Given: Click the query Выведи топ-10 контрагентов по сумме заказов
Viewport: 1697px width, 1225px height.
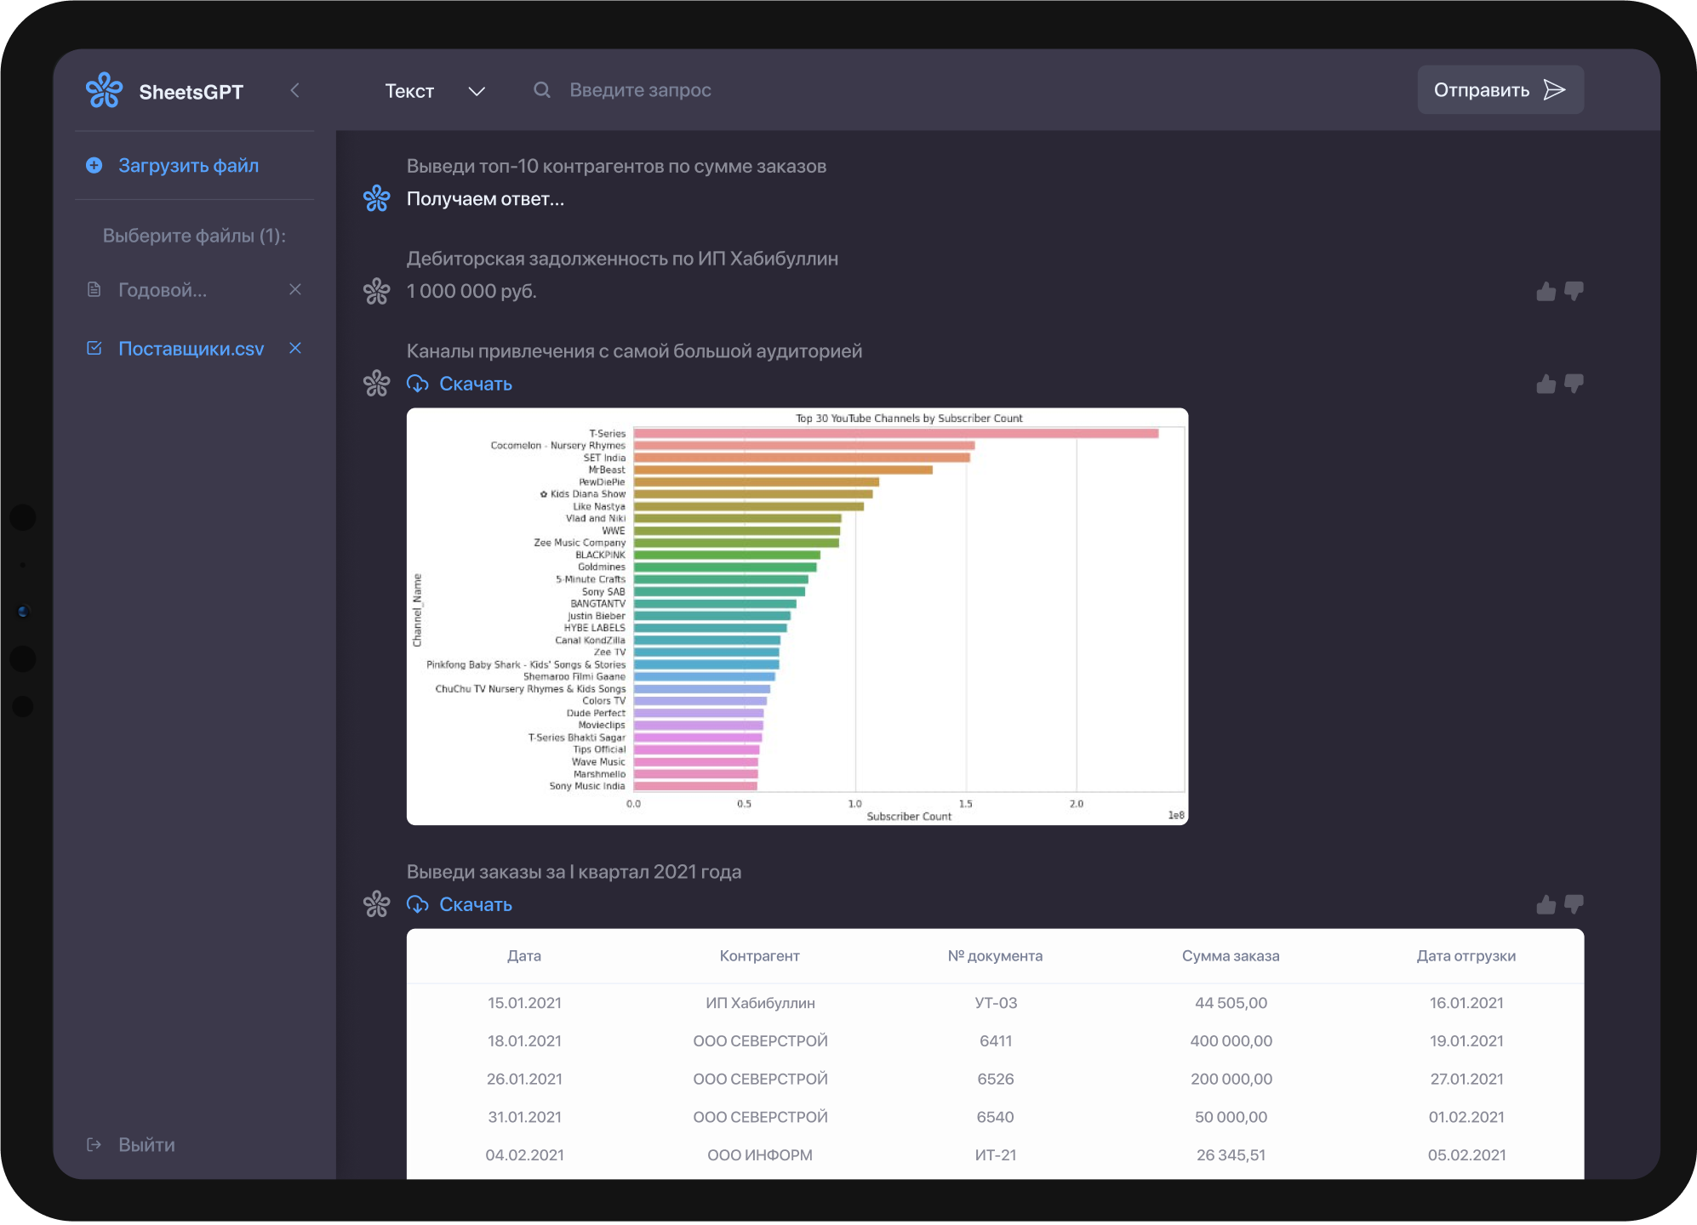Looking at the screenshot, I should click(x=616, y=167).
